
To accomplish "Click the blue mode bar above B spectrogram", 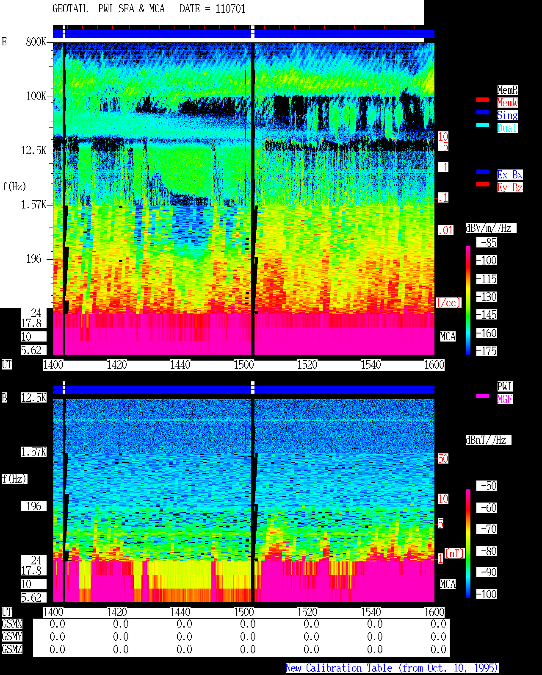I will coord(243,389).
